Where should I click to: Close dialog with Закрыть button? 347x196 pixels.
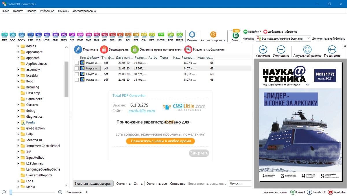[x=199, y=153]
